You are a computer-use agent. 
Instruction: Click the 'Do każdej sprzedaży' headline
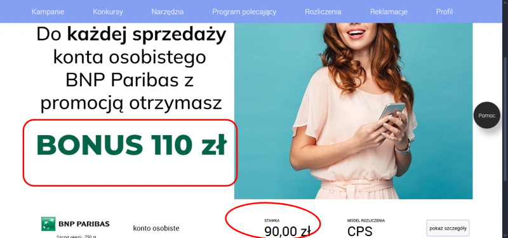131,35
